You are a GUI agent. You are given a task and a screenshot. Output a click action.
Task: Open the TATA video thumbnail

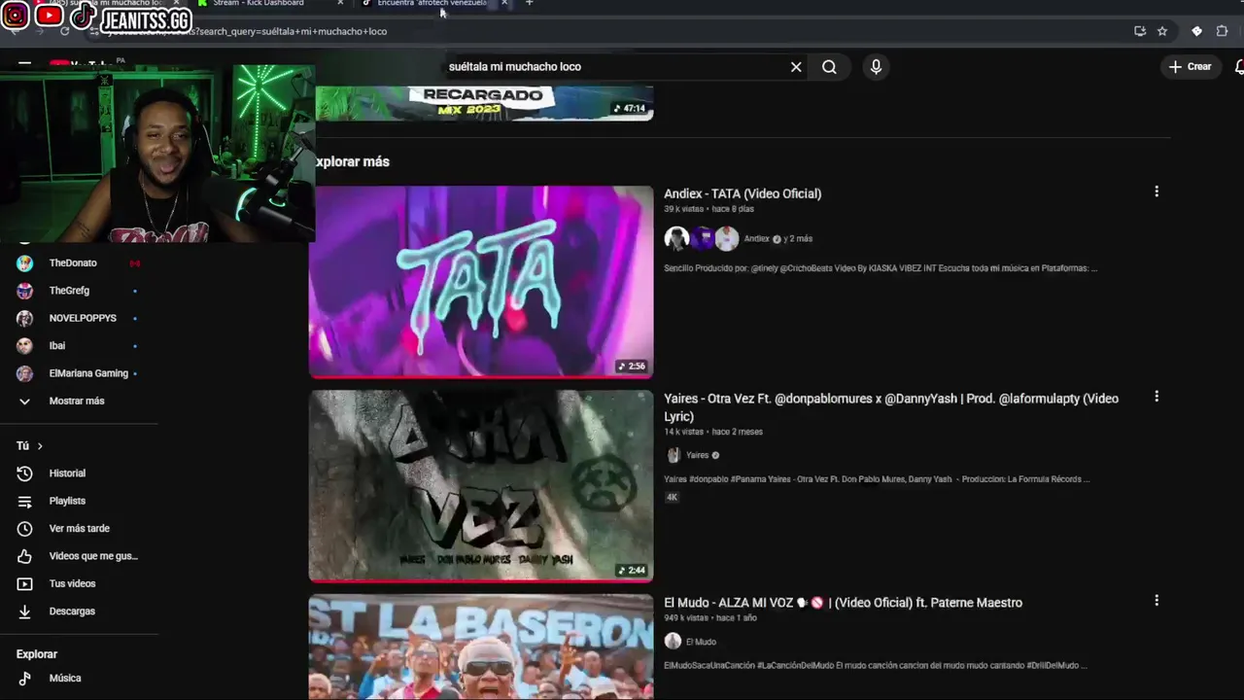(x=481, y=281)
